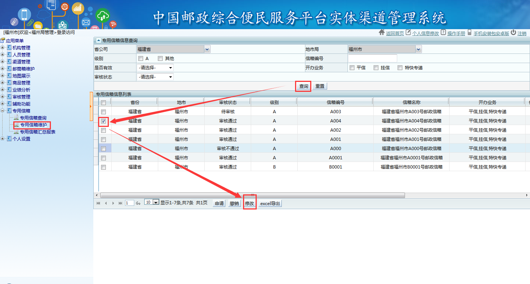Viewport: 530px width, 284px height.
Task: Click the excel导出 button
Action: (x=270, y=204)
